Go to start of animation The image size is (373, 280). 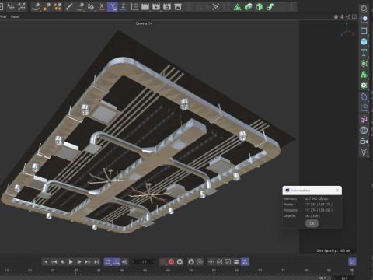point(45,262)
